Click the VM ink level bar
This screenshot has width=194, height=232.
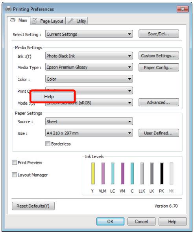[x=123, y=173]
